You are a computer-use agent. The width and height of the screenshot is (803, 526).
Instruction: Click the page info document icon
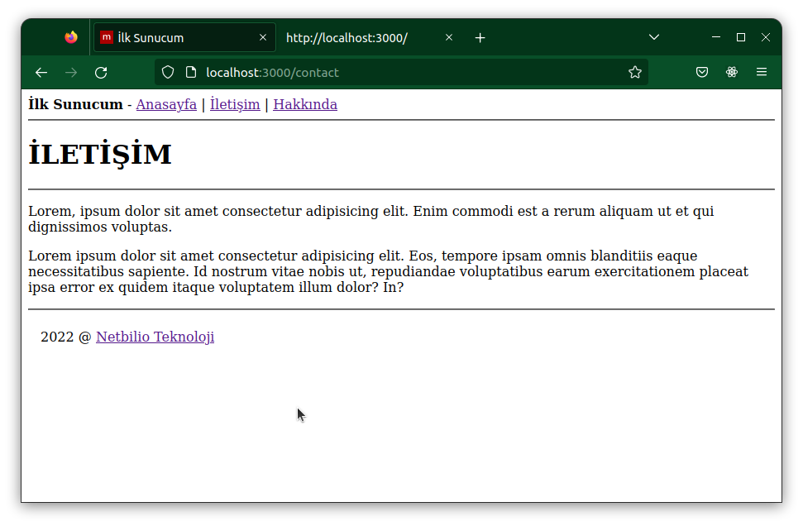191,72
